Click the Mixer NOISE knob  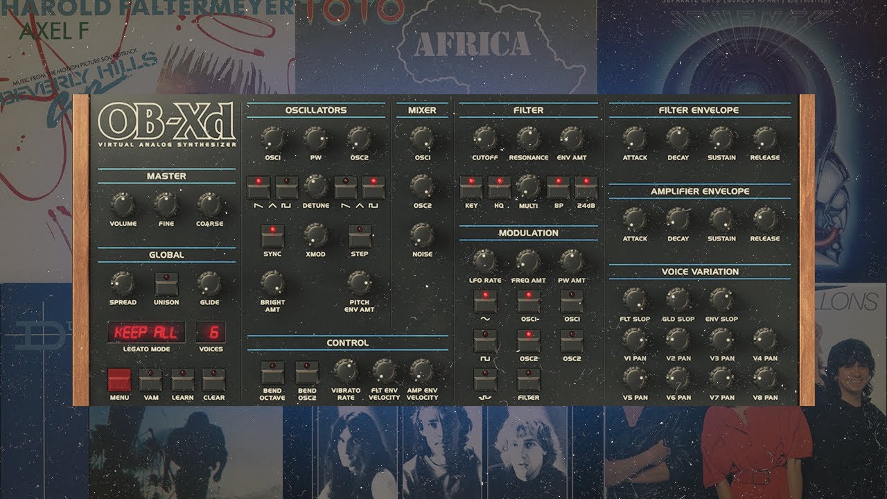(422, 235)
